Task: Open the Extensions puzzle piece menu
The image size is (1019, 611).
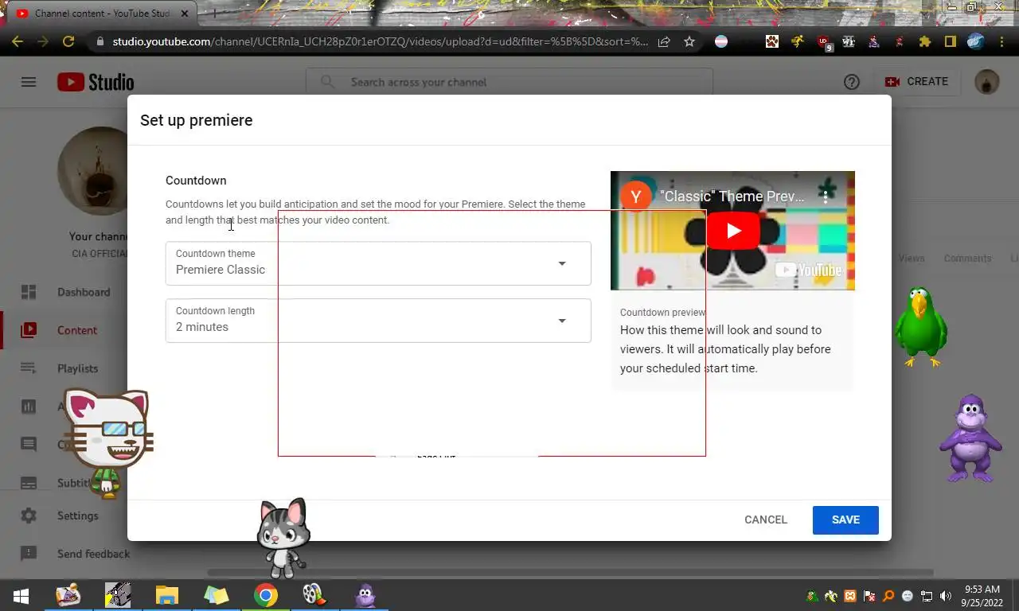Action: (x=924, y=41)
